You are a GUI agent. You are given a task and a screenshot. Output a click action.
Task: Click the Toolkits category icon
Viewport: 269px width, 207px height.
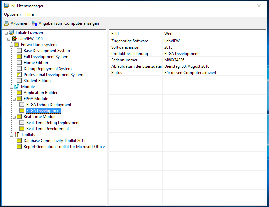17,135
